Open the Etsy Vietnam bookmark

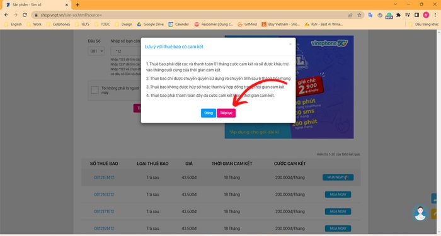pos(281,25)
